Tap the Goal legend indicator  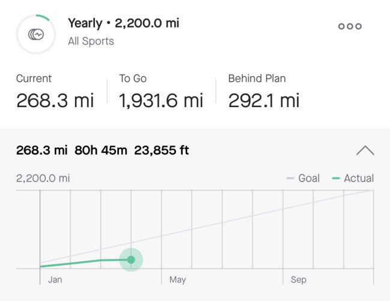point(303,178)
